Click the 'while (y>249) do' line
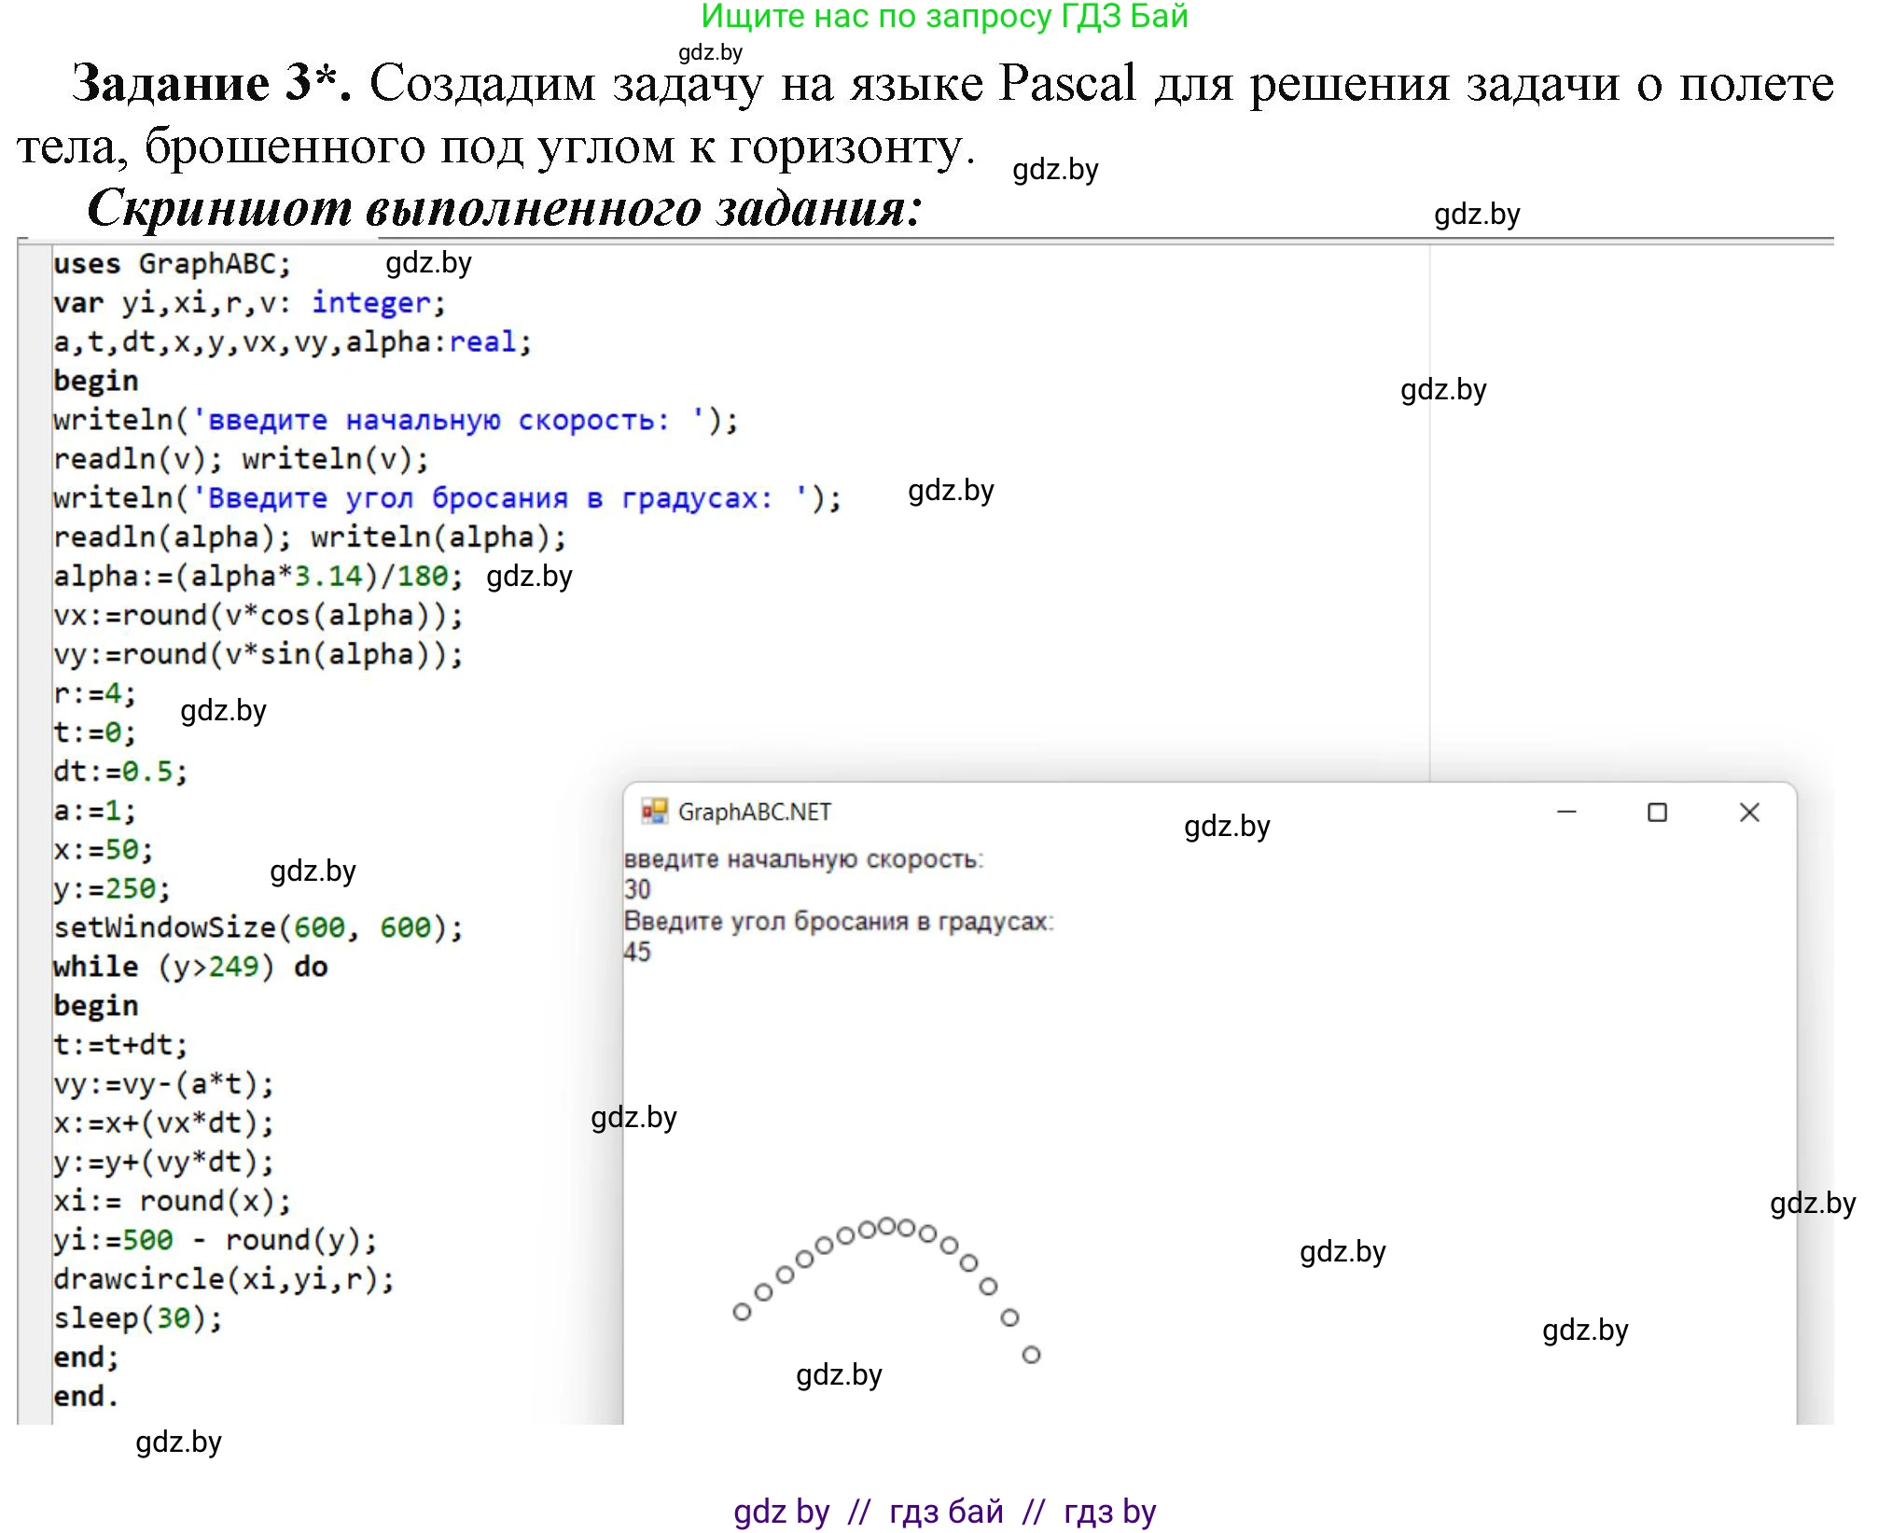The height and width of the screenshot is (1533, 1892). 190,967
